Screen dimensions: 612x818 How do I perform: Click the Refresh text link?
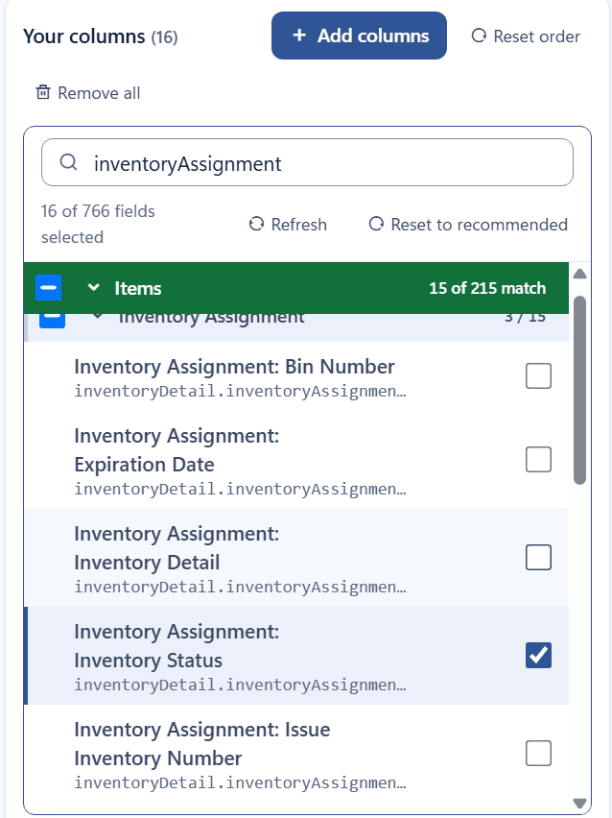[x=298, y=225]
